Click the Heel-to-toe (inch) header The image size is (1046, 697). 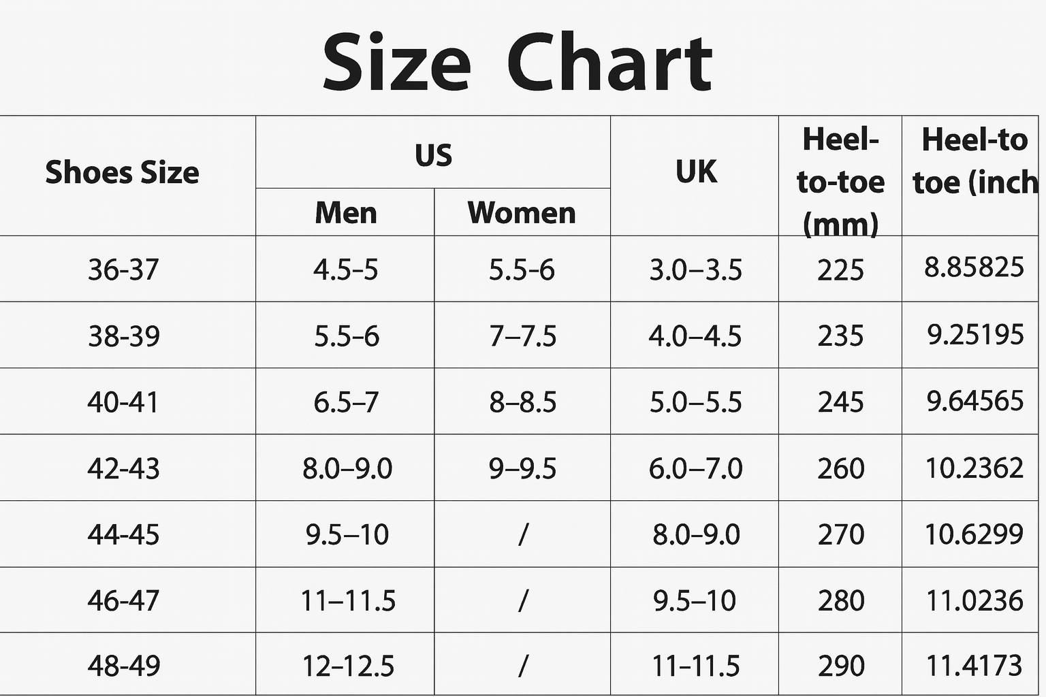pos(974,161)
